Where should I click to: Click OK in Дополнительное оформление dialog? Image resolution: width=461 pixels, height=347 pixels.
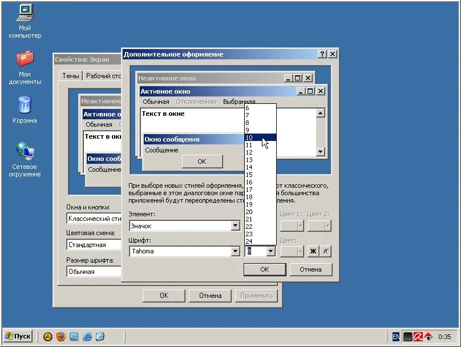[x=265, y=269]
